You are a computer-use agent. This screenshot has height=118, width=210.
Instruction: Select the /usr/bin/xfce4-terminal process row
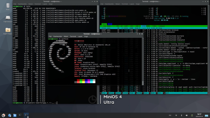coord(154,30)
